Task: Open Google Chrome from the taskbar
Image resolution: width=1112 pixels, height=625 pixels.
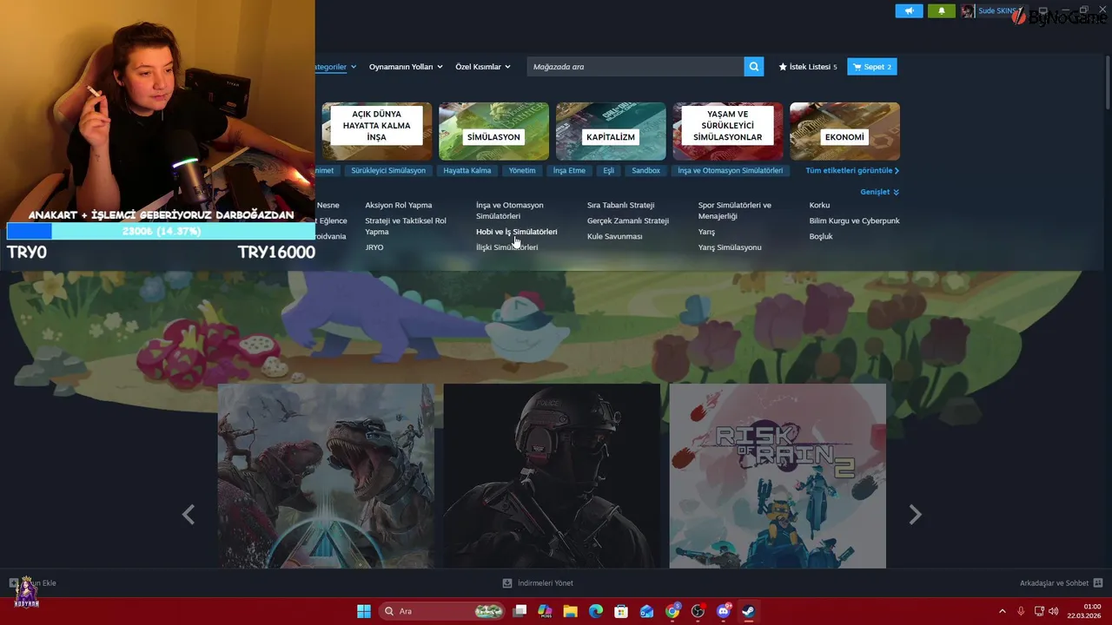Action: point(672,611)
